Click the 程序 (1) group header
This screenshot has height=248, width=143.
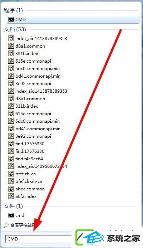tap(14, 10)
